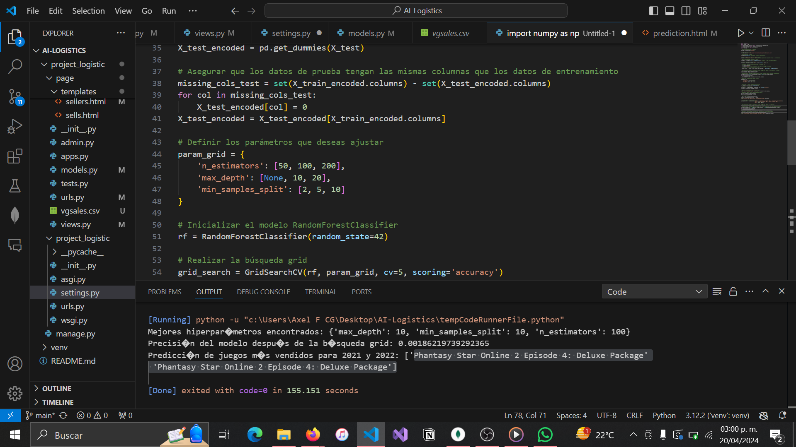Open the Extensions view
The height and width of the screenshot is (447, 796).
[x=15, y=156]
